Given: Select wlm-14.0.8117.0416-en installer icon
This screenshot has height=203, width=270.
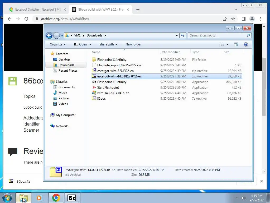Looking at the screenshot, I should 94,93.
